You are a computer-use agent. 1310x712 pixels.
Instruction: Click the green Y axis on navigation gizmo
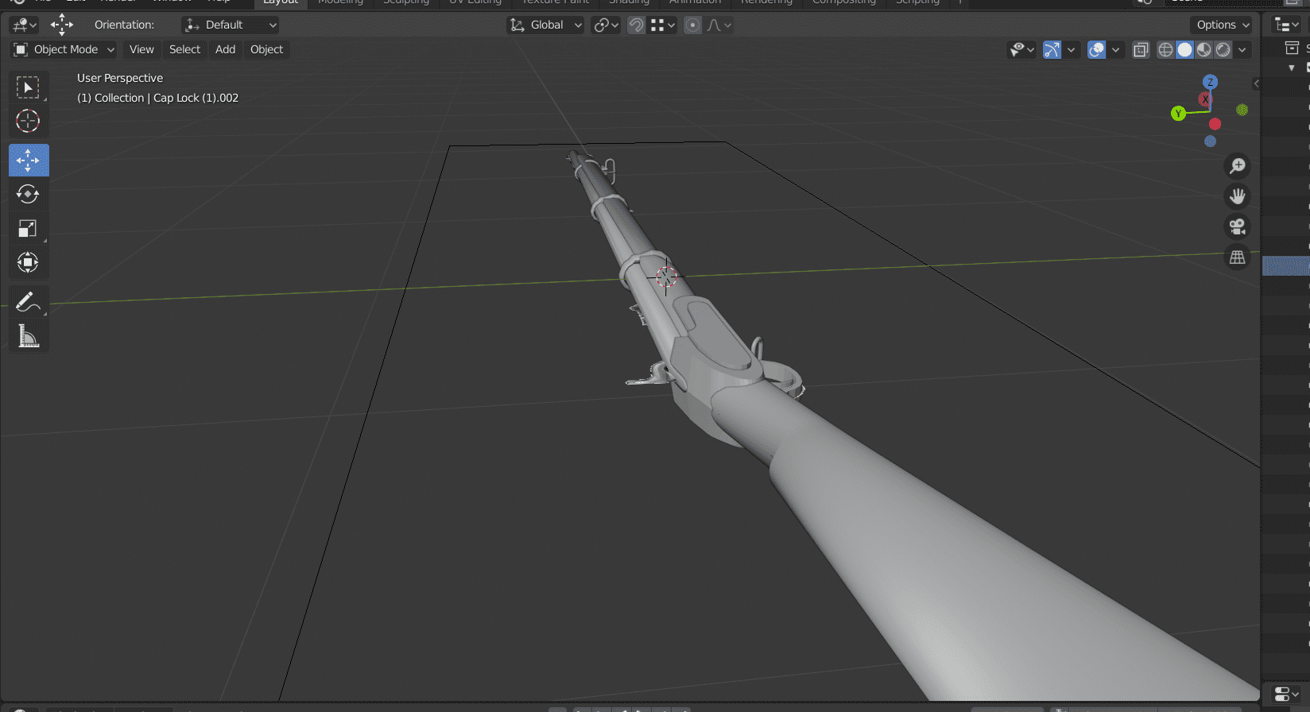pyautogui.click(x=1178, y=114)
